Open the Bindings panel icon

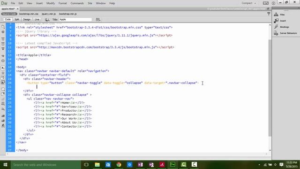pos(276,27)
